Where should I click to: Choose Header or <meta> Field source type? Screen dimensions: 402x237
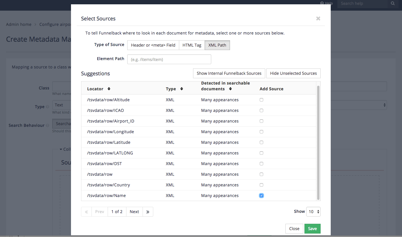coord(153,45)
